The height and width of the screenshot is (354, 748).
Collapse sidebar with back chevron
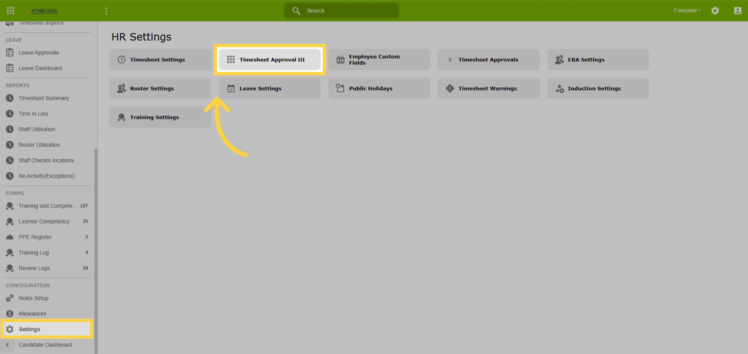(x=7, y=345)
